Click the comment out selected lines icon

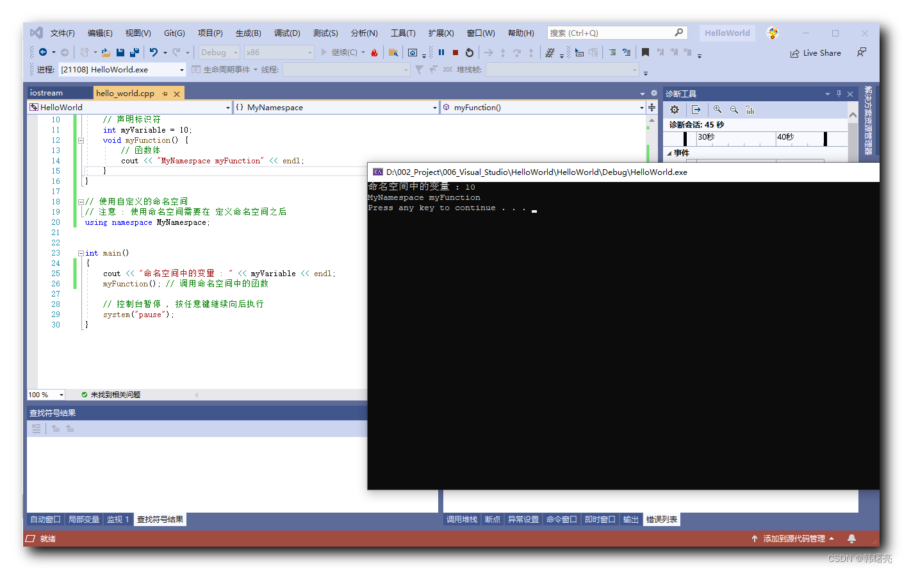point(612,53)
